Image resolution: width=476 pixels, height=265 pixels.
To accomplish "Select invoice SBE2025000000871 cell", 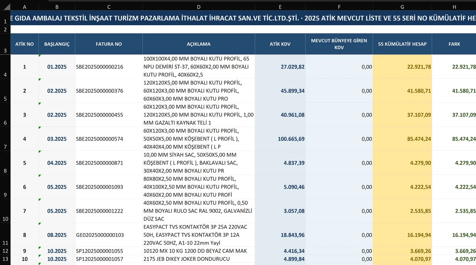I will click(109, 163).
